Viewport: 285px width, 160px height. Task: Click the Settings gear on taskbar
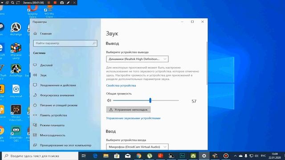(204, 156)
